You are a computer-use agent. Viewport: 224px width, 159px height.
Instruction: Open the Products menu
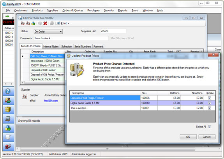click(37, 10)
